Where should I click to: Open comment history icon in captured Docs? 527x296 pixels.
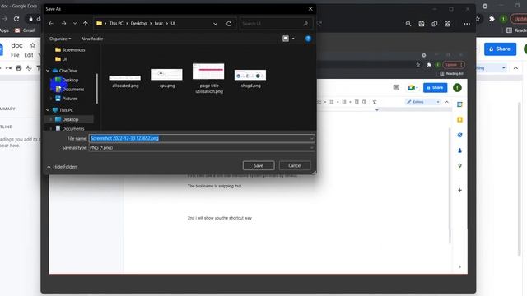point(396,88)
